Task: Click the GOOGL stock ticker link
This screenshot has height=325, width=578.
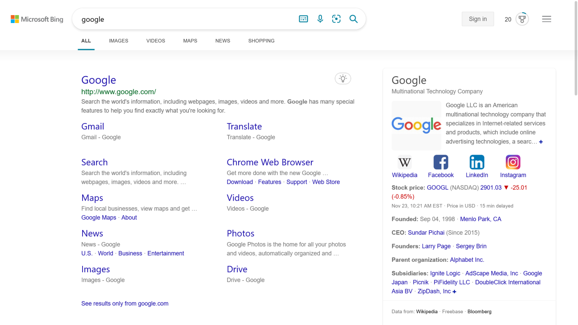Action: [x=438, y=188]
